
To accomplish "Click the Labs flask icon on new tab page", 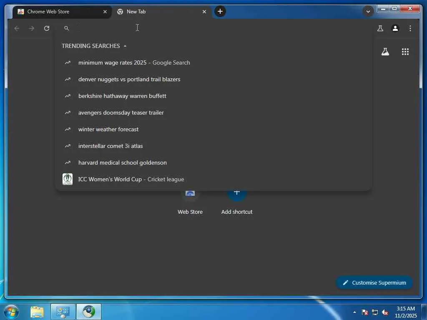I will (385, 52).
